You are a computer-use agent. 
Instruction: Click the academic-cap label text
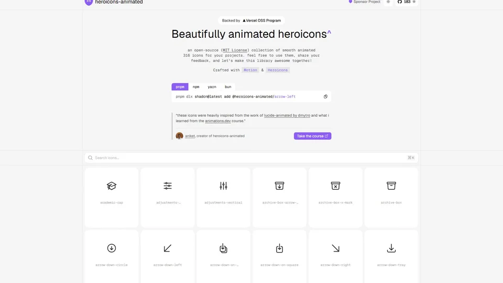click(x=111, y=202)
